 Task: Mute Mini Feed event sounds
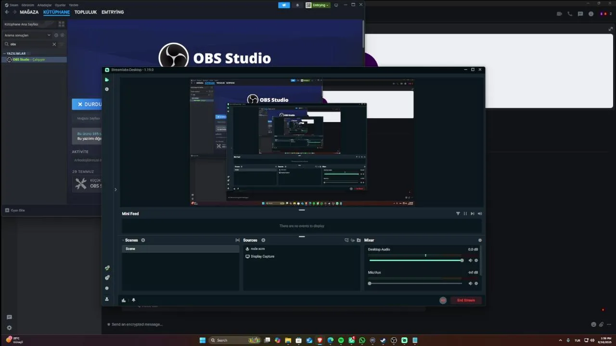(x=479, y=213)
